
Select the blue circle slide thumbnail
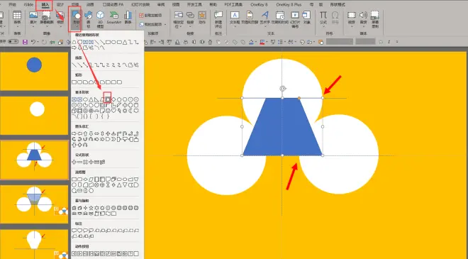point(34,71)
